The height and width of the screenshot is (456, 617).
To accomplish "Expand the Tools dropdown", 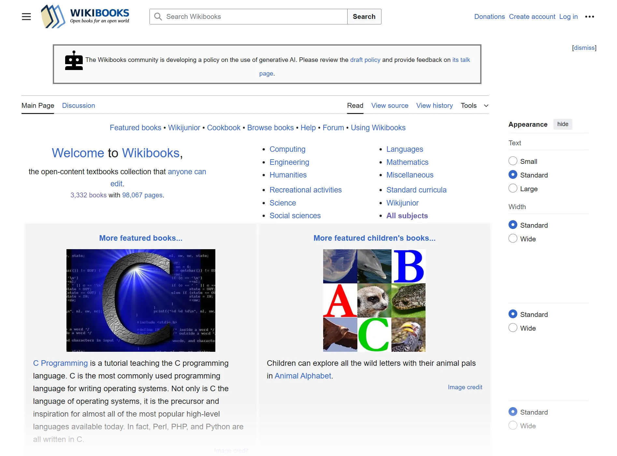I will pos(474,105).
